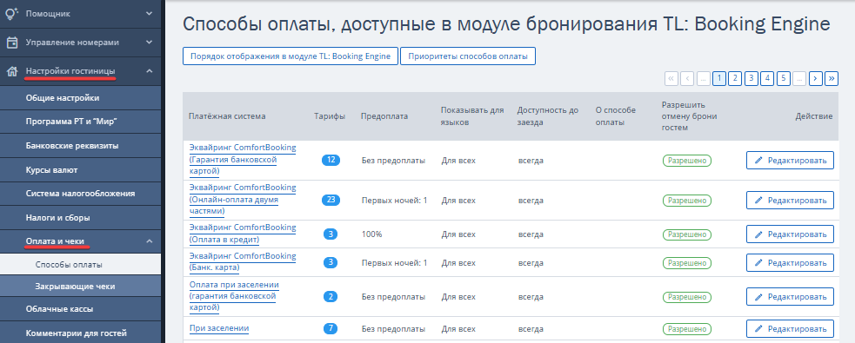Click Разрешено badge in Оплата в кредит row

(687, 234)
